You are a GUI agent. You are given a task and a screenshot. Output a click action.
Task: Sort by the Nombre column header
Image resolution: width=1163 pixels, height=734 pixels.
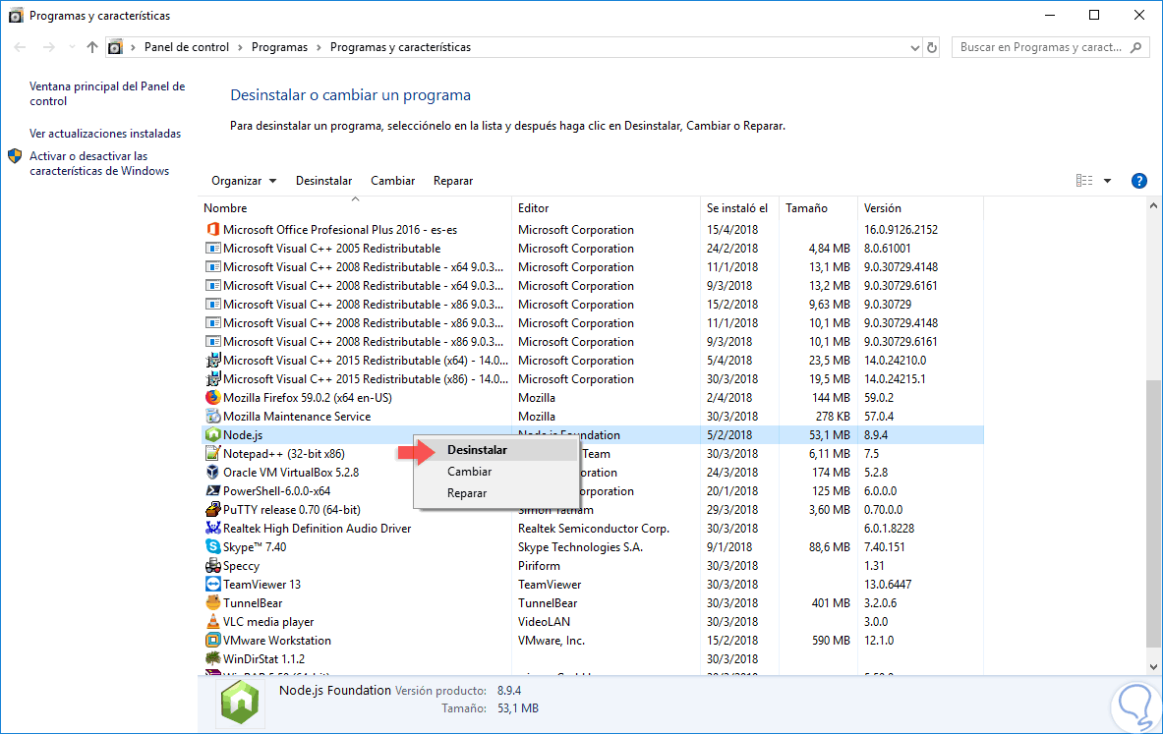(x=356, y=208)
